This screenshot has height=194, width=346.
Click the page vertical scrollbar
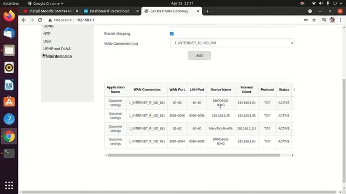[344, 131]
